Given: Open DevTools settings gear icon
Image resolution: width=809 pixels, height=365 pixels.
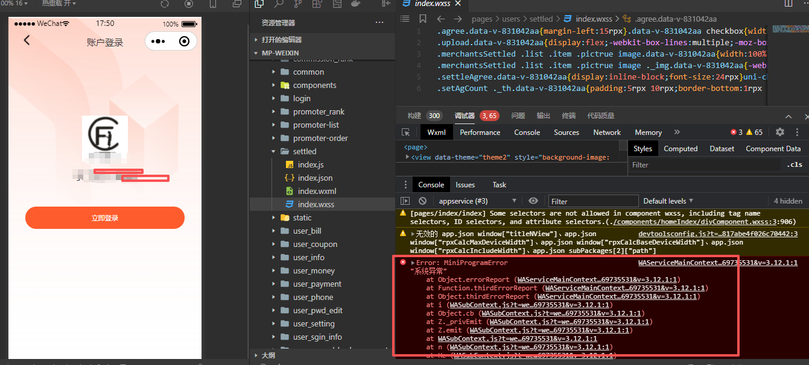Looking at the screenshot, I should 780,133.
